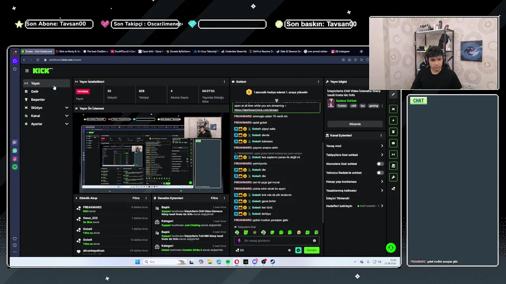
Task: Click the green headset support button
Action: pyautogui.click(x=391, y=248)
